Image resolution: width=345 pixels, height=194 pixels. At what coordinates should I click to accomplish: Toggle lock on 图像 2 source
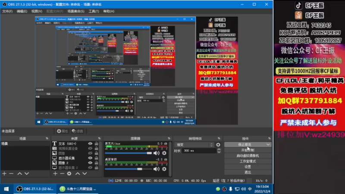tap(96, 163)
